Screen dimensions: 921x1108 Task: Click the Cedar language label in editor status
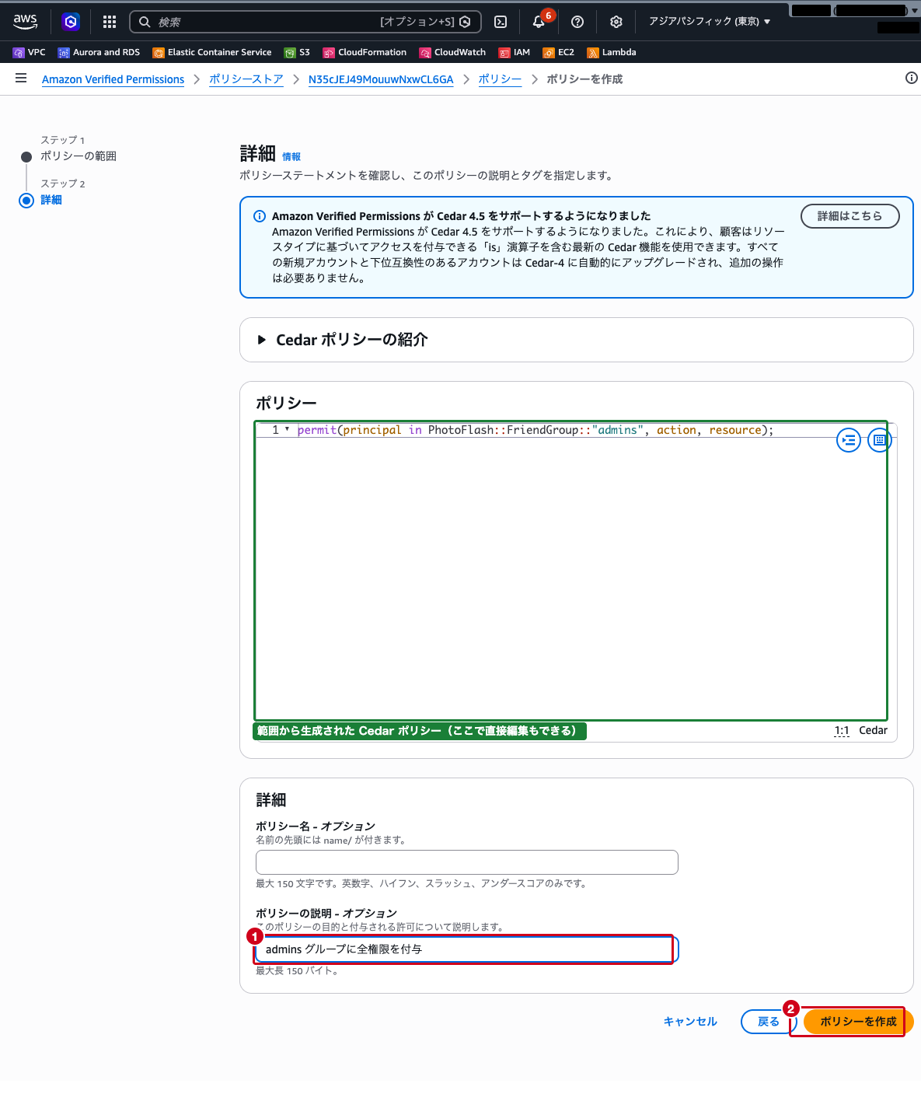[x=873, y=731]
